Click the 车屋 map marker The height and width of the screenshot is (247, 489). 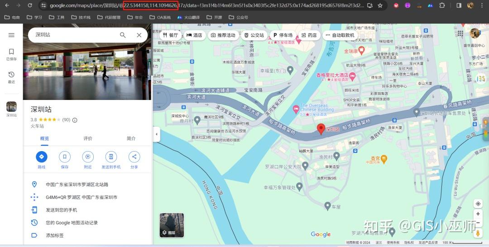pos(327,206)
